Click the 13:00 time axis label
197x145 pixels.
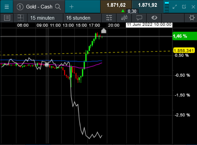[x=68, y=25]
